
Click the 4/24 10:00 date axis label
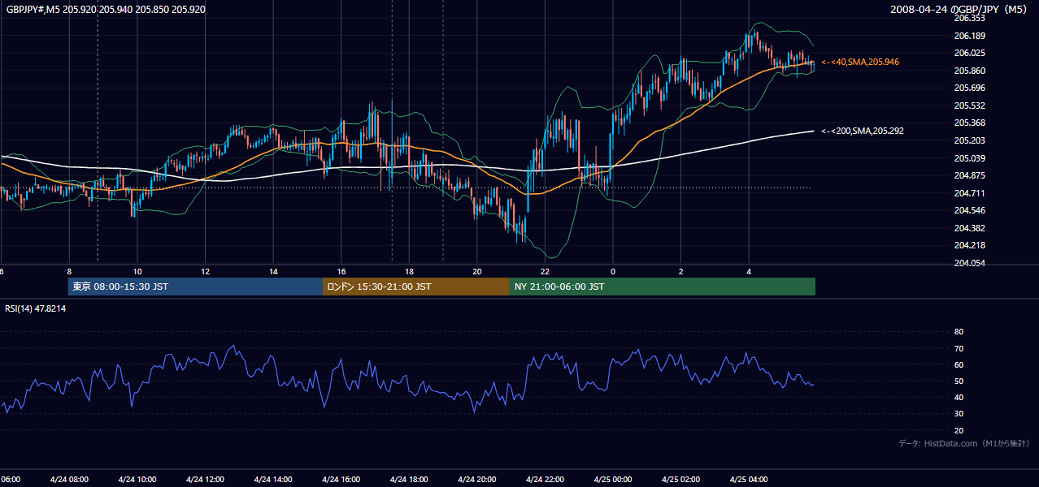(137, 480)
